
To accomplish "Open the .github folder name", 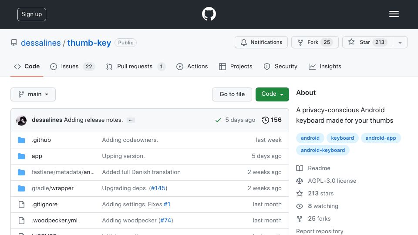I will [41, 140].
